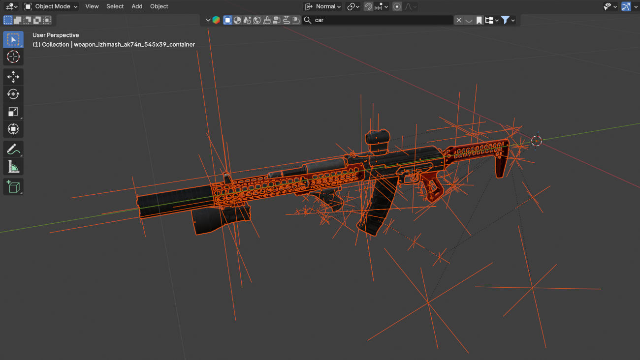This screenshot has width=640, height=360.
Task: Open the Object Mode dropdown
Action: pos(51,6)
